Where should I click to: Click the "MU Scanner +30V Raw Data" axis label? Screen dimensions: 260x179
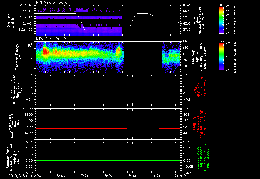(16, 90)
